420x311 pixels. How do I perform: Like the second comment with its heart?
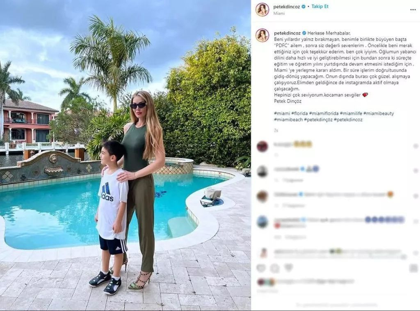point(415,171)
